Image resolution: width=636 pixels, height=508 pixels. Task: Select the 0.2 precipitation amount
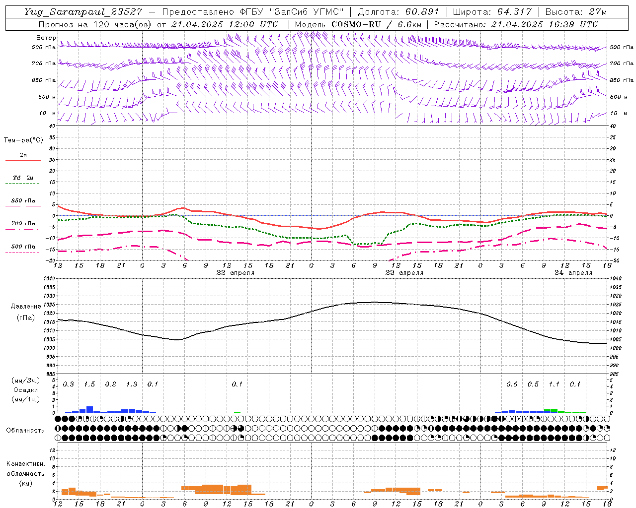tap(111, 384)
